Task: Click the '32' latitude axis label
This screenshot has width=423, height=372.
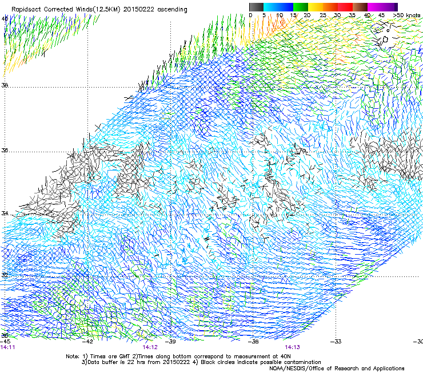Action: tap(5, 275)
